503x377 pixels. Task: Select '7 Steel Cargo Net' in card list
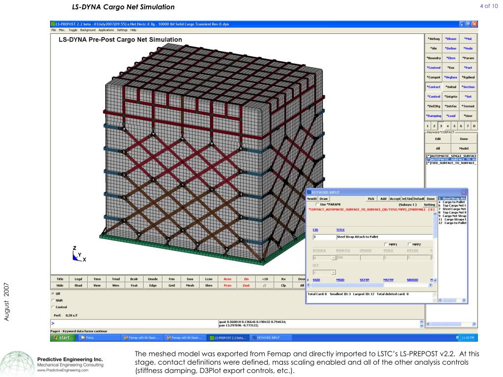tap(452, 209)
